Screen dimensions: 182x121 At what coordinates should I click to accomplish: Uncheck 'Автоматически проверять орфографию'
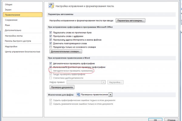click(50, 63)
